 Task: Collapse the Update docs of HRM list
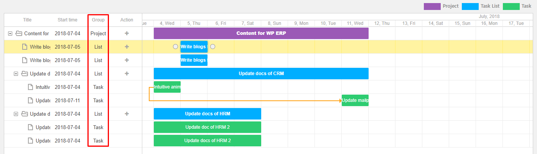click(x=16, y=114)
